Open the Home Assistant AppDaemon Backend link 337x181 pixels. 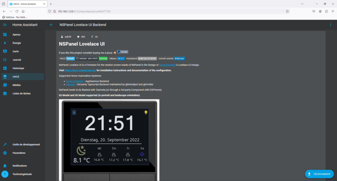click(x=75, y=81)
